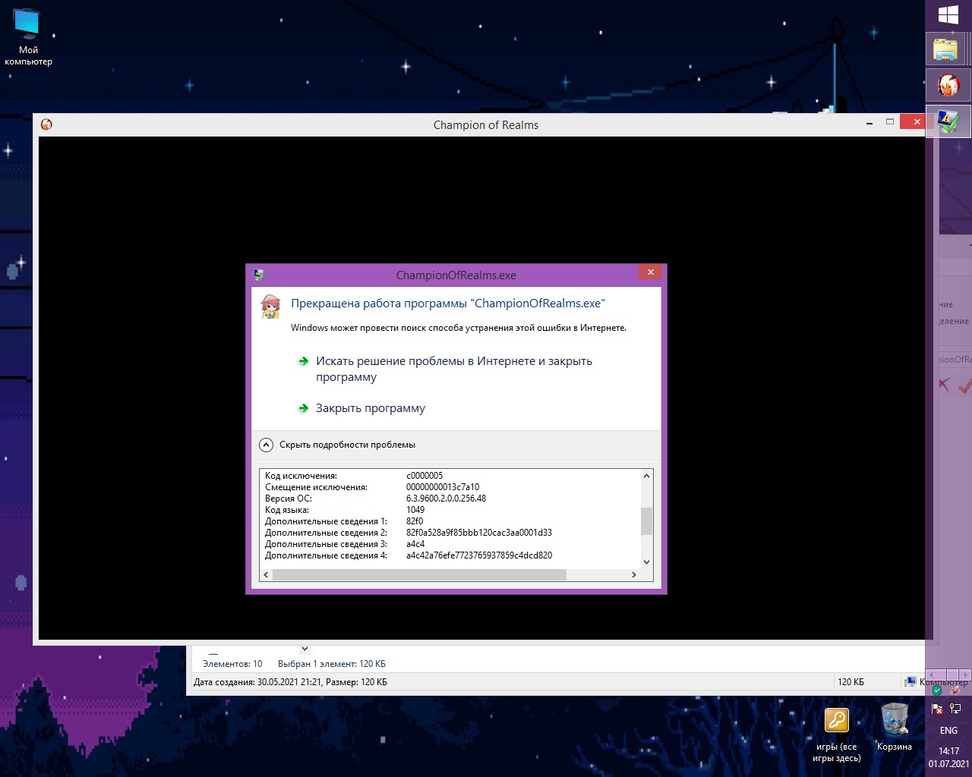The image size is (972, 777).
Task: Minimize the Champion of Realms window
Action: [869, 122]
